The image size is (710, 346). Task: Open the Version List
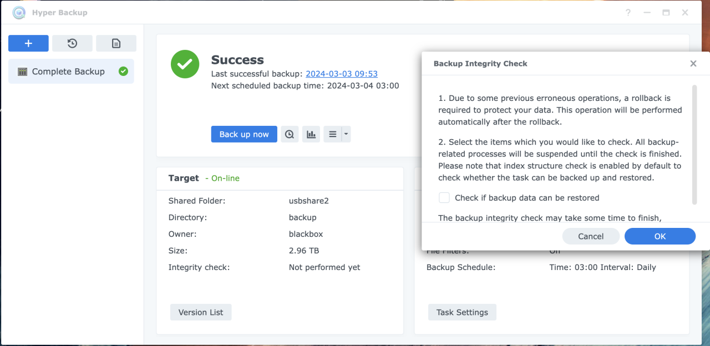[x=201, y=312]
